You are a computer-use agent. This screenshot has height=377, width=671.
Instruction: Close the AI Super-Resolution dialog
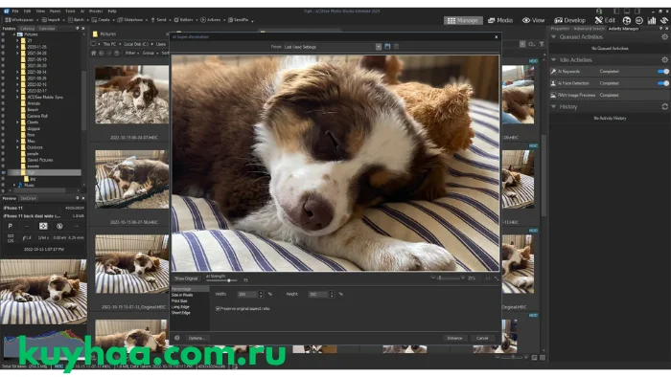tap(496, 36)
